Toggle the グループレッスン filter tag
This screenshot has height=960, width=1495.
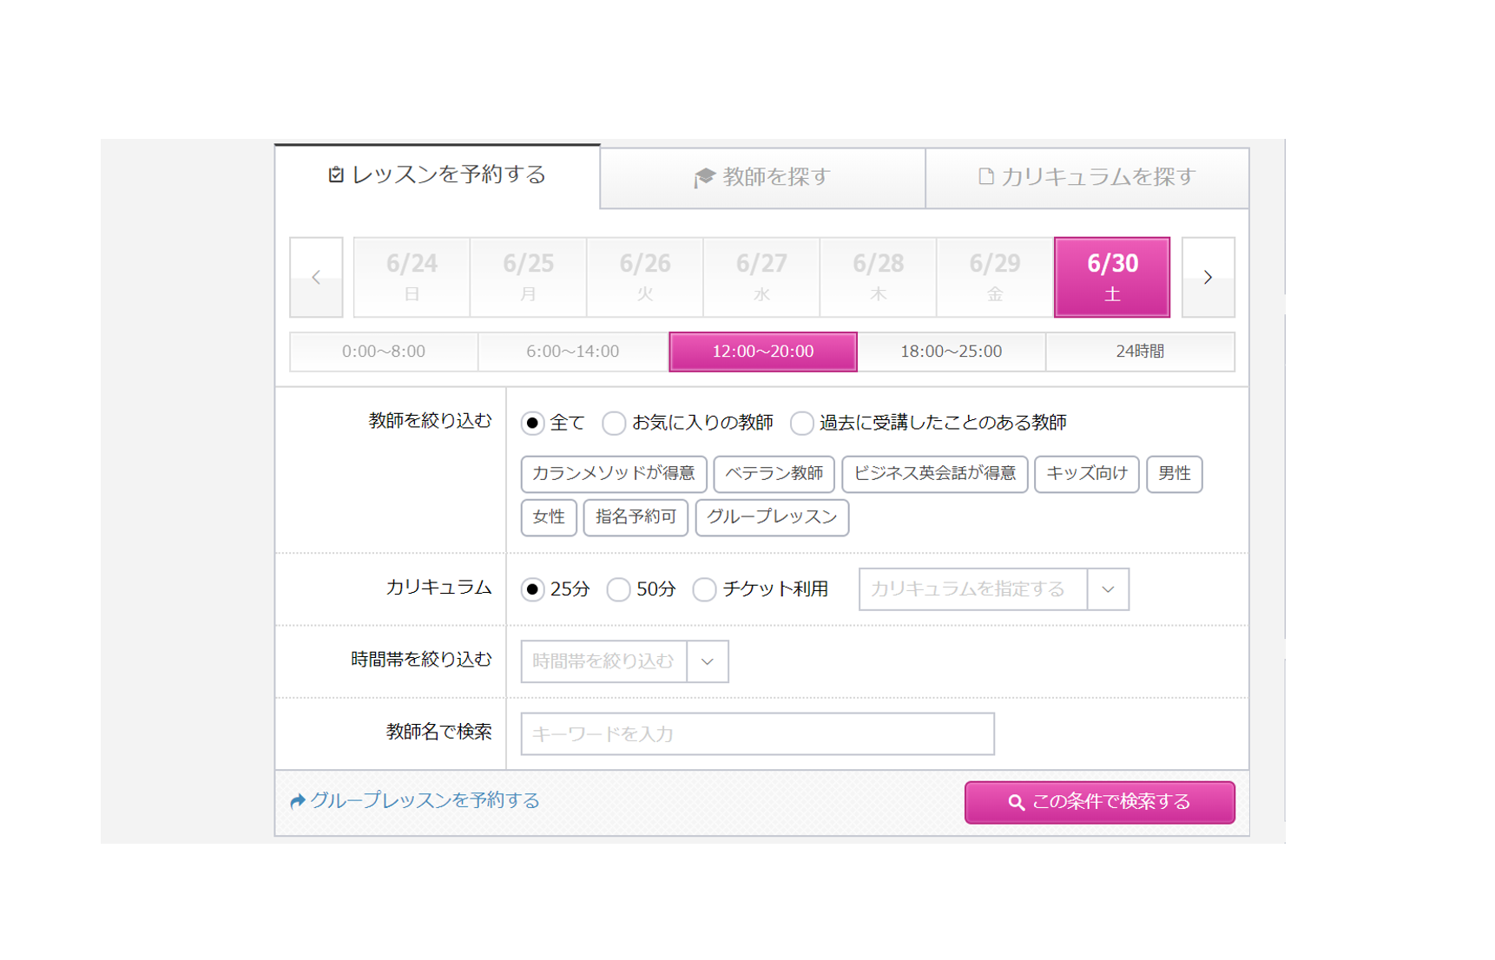[x=772, y=517]
